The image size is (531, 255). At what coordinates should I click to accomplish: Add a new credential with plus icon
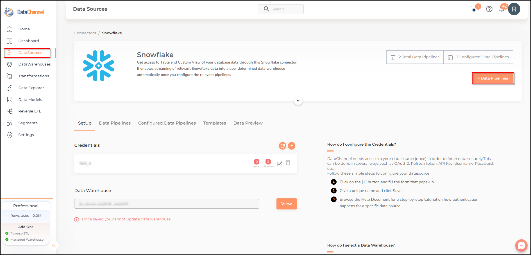tap(292, 146)
